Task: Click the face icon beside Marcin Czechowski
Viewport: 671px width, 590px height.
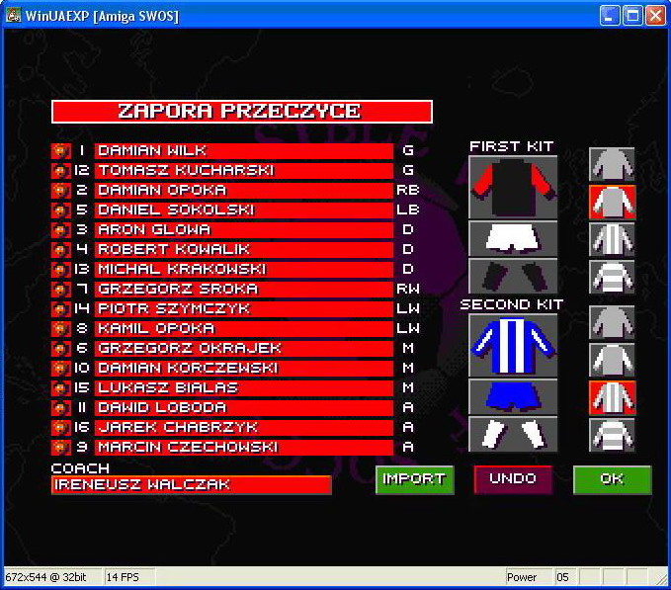Action: [59, 448]
